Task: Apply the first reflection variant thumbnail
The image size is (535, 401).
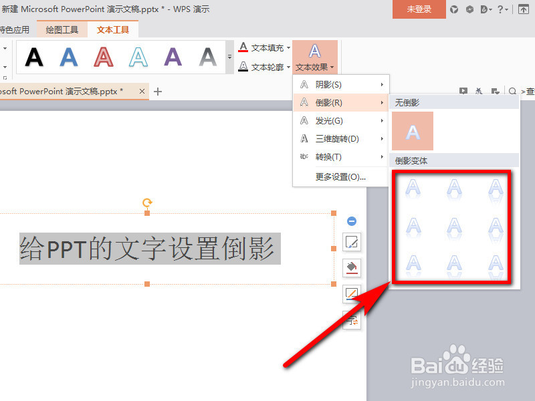Action: coord(413,189)
